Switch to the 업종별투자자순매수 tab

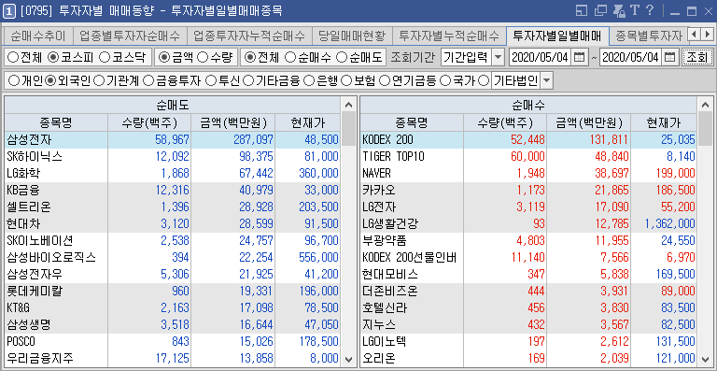tap(130, 36)
